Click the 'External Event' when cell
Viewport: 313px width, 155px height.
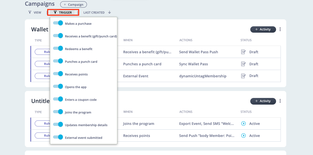tap(136, 76)
